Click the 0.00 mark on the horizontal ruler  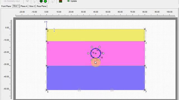pyautogui.click(x=46, y=12)
